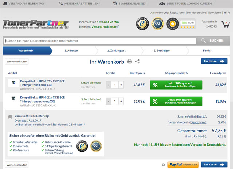Viewport: 233px width, 169px height.
Task: Click the Registrieren link
Action: [178, 13]
